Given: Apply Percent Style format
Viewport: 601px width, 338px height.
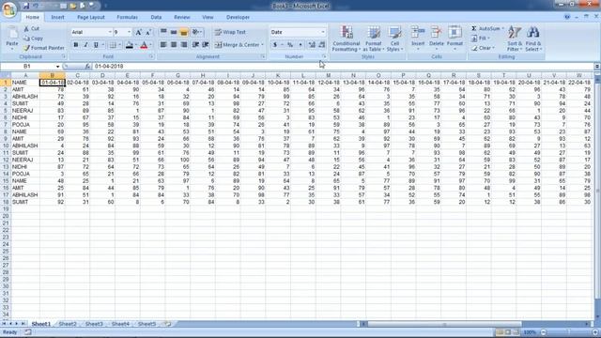Looking at the screenshot, I should (x=290, y=45).
